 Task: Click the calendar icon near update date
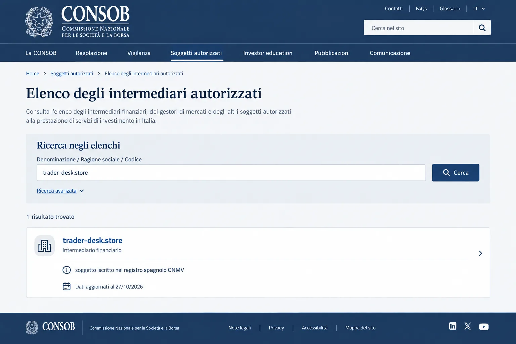point(67,286)
